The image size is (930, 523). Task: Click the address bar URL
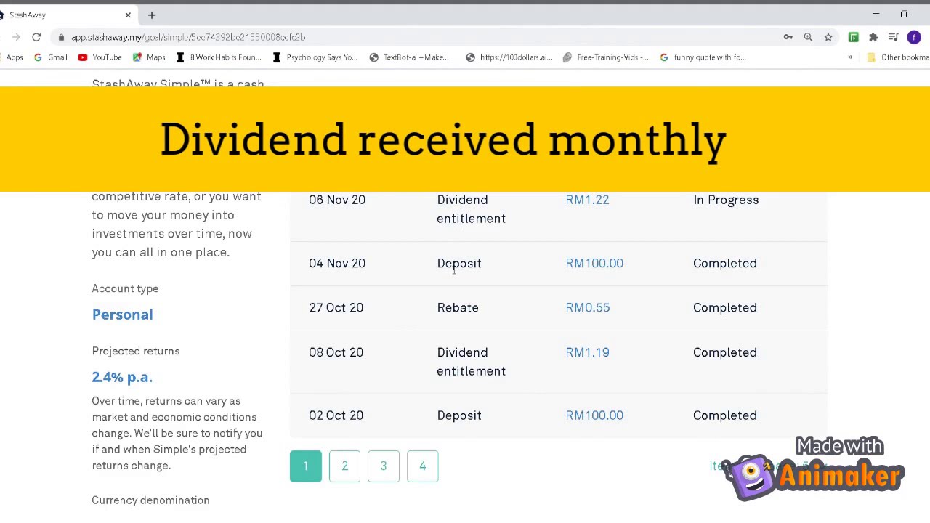pos(188,37)
